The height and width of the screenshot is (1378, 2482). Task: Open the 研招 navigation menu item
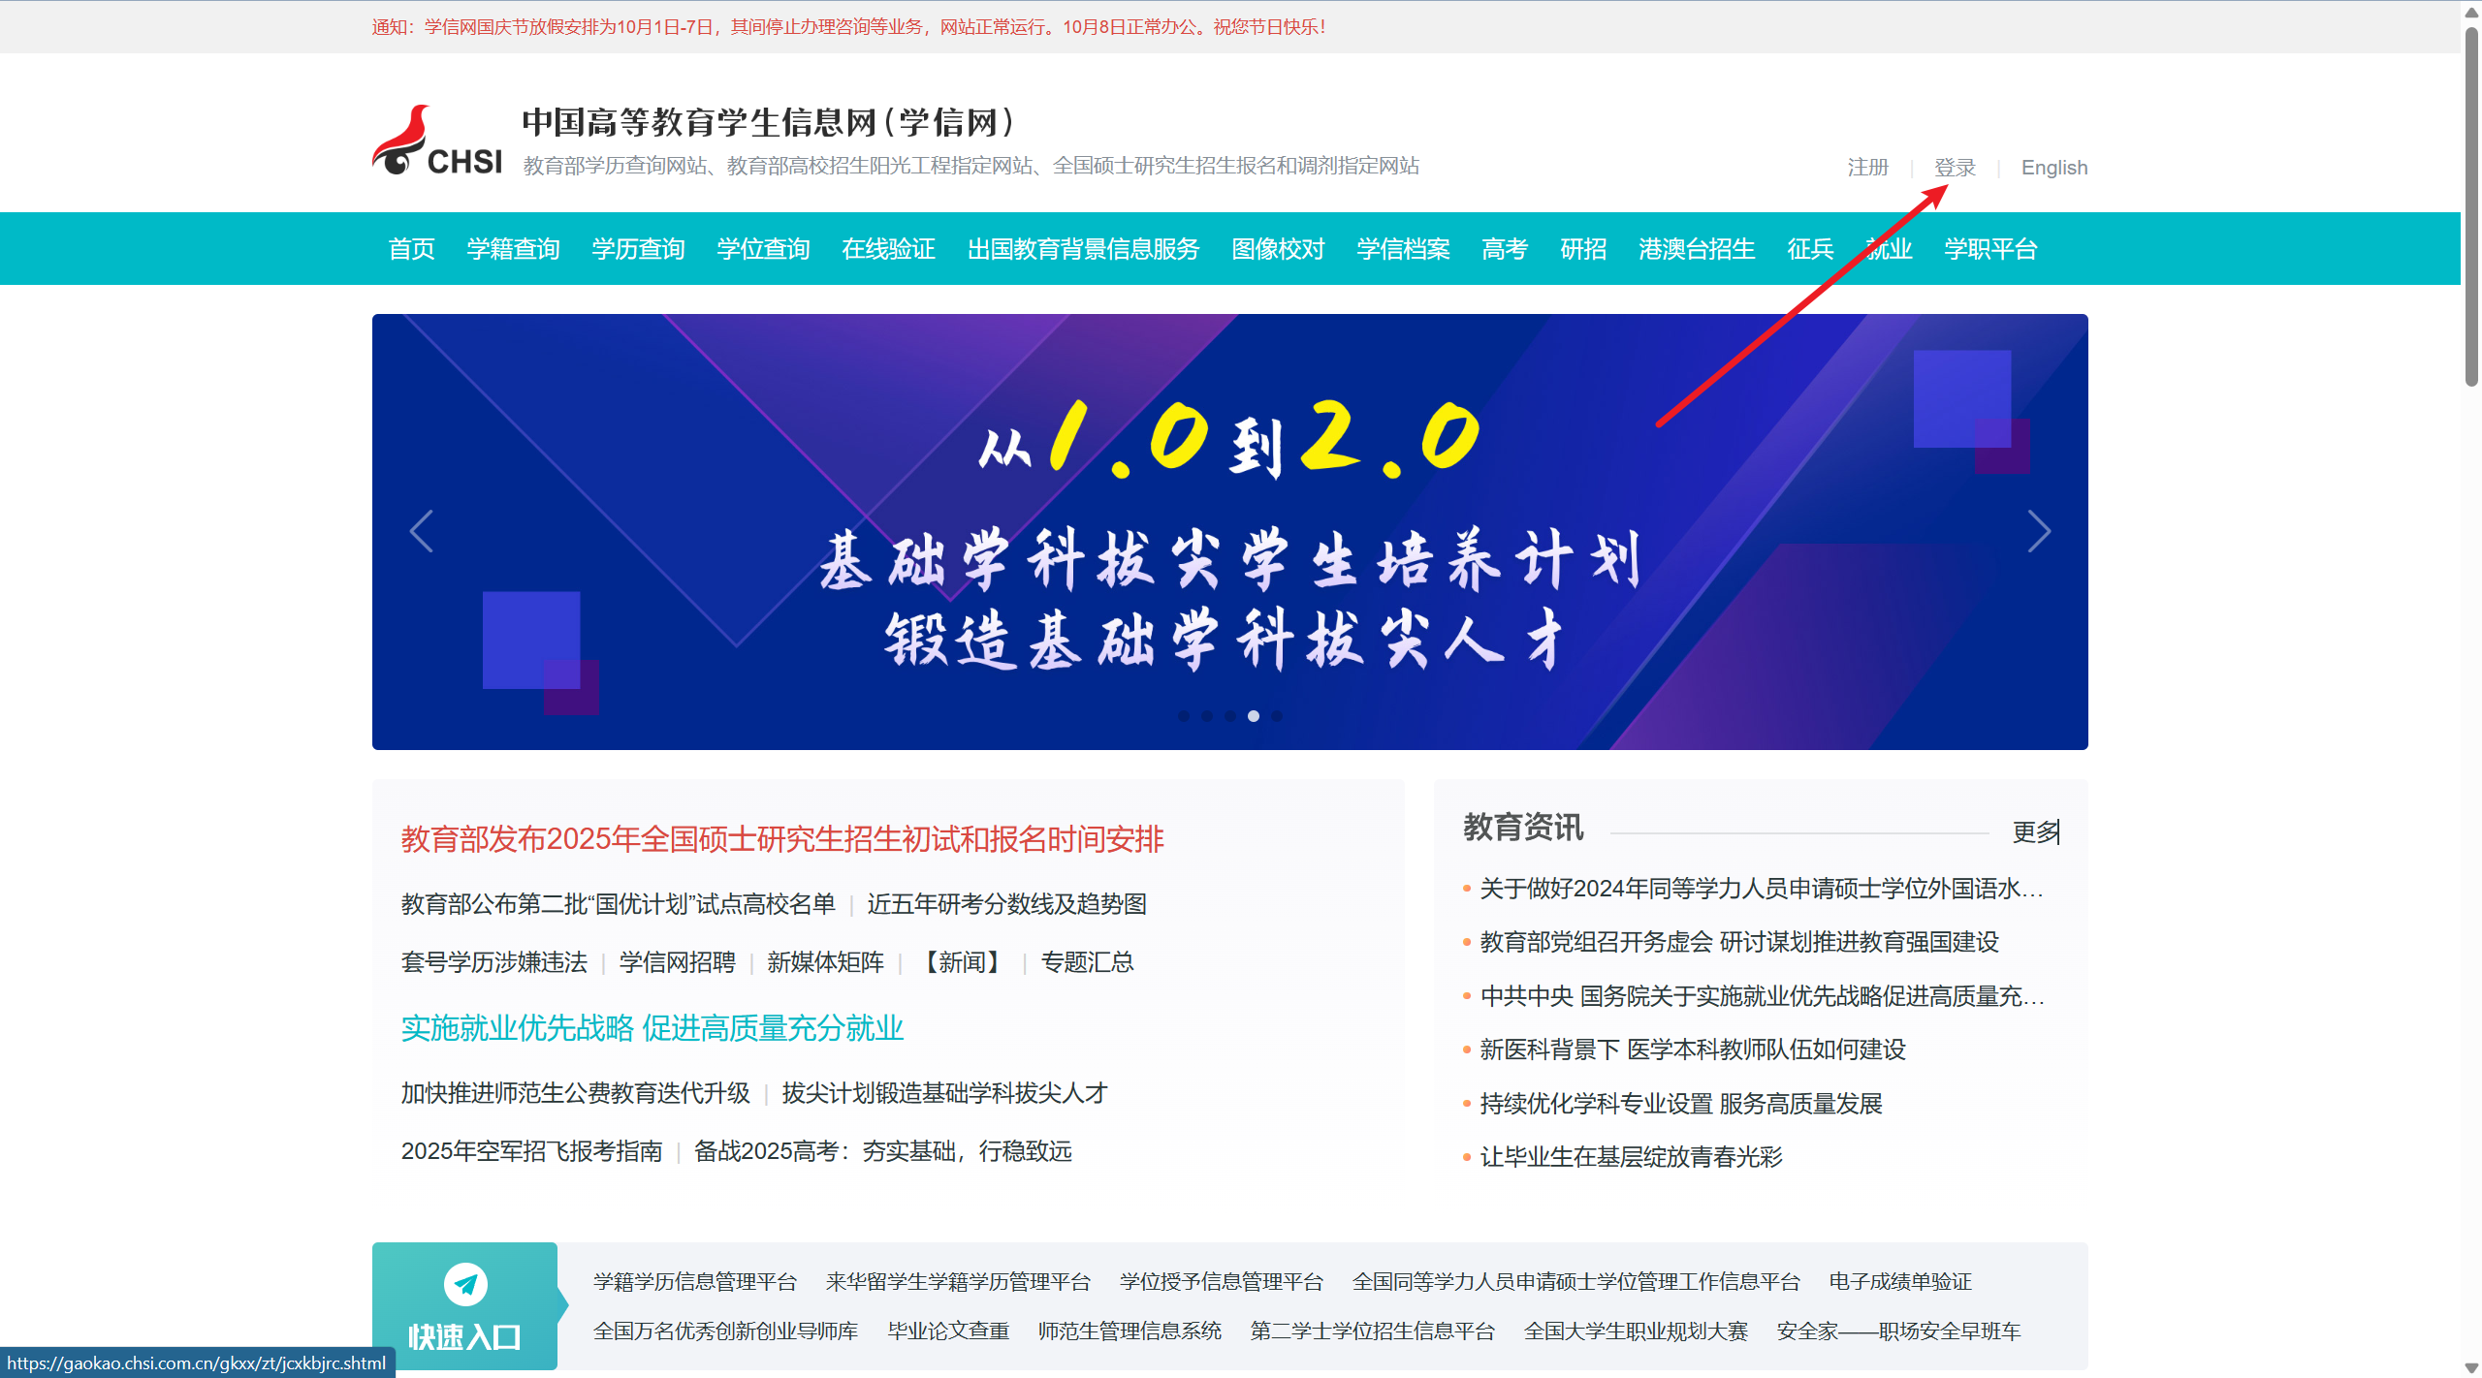pyautogui.click(x=1583, y=249)
